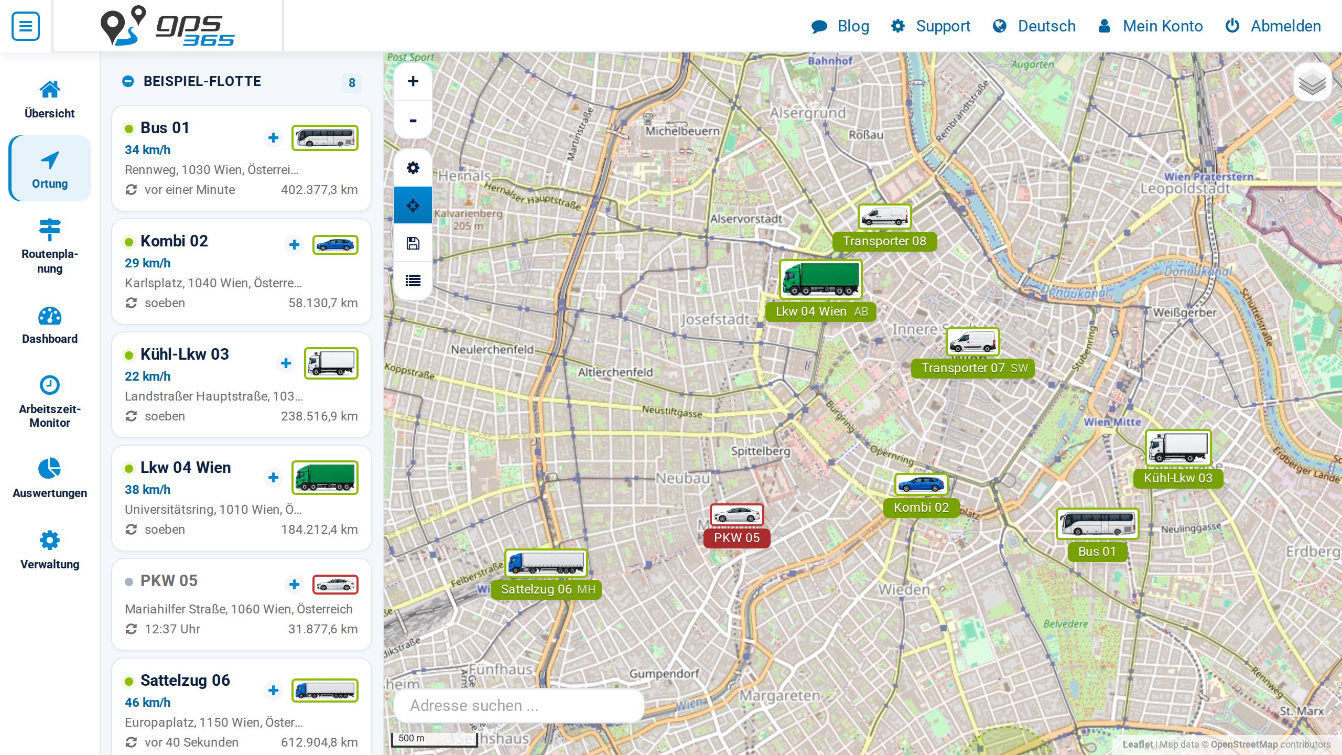
Task: Click Abmelden to log out
Action: click(1273, 26)
